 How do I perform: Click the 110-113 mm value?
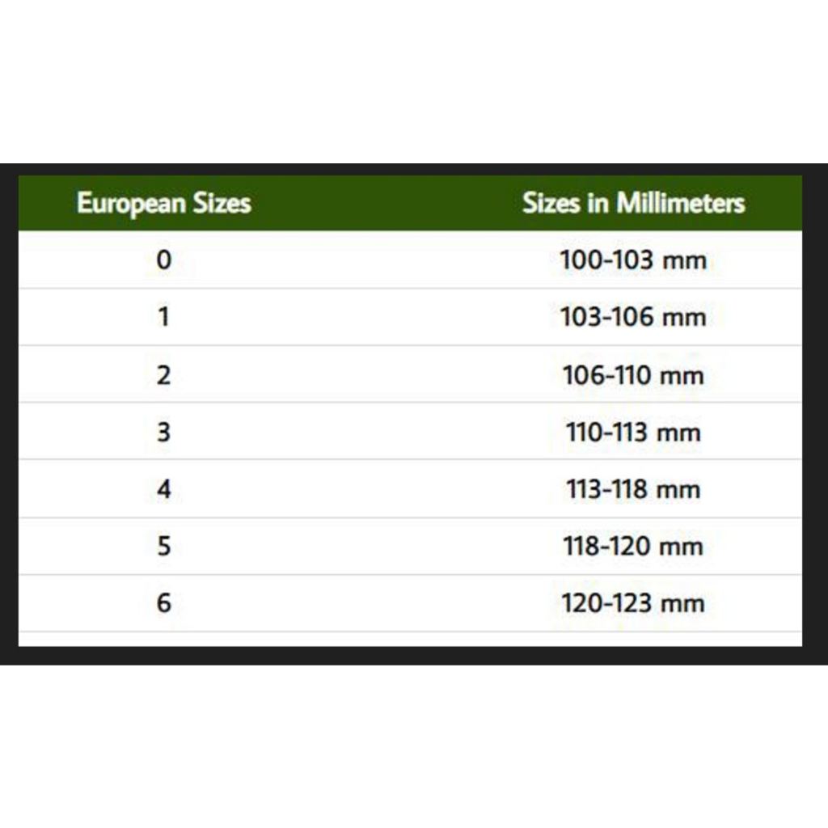633,432
